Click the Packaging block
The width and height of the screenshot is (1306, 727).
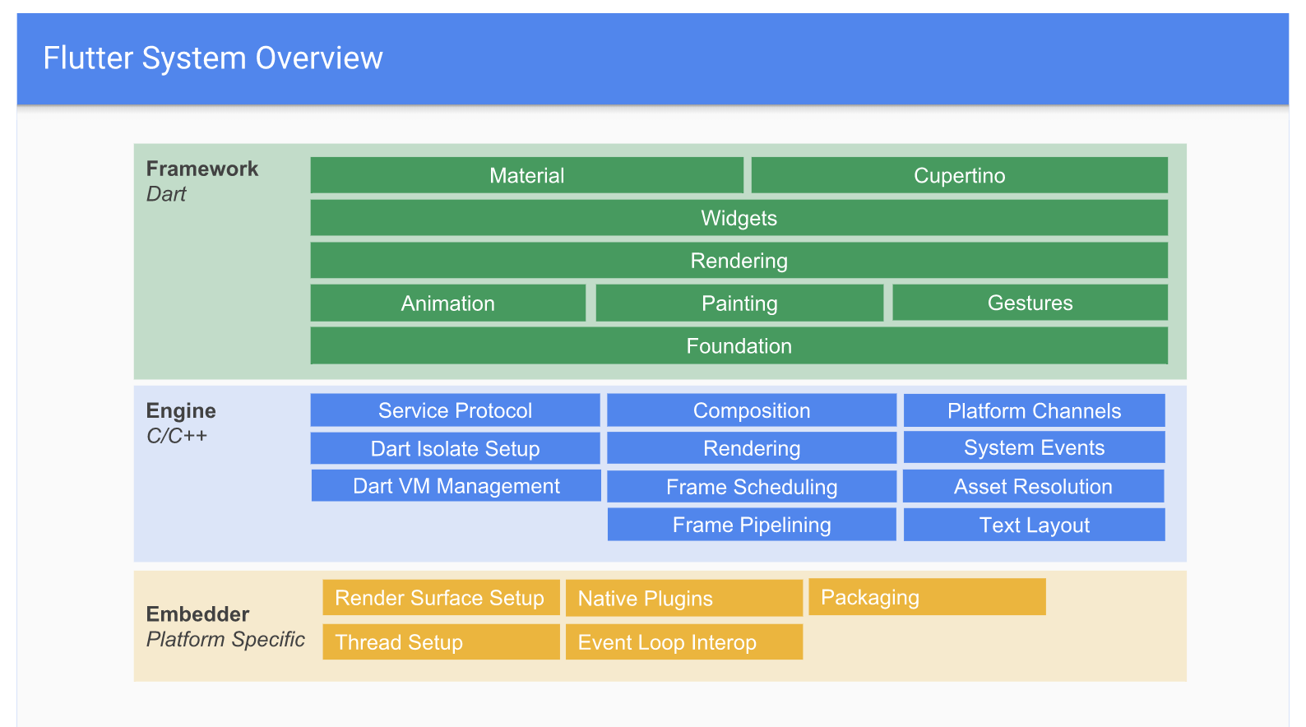pyautogui.click(x=928, y=597)
